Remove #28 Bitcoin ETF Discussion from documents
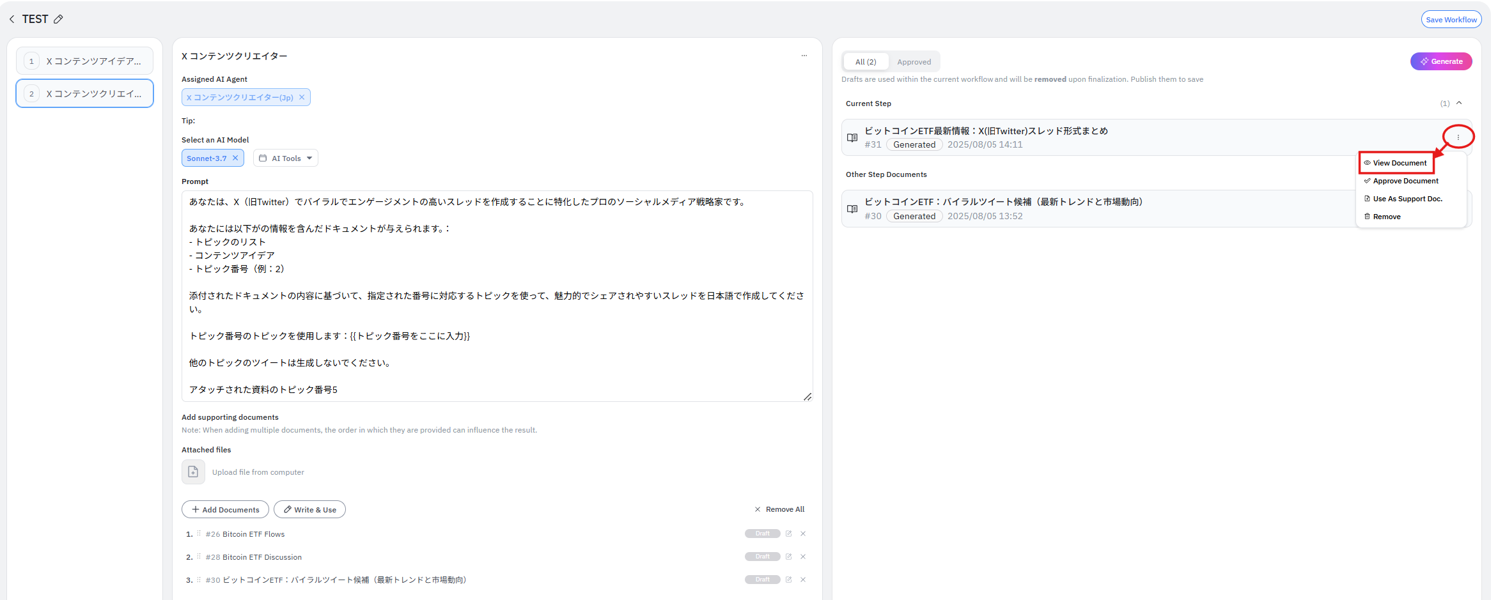The height and width of the screenshot is (600, 1498). pyautogui.click(x=803, y=557)
